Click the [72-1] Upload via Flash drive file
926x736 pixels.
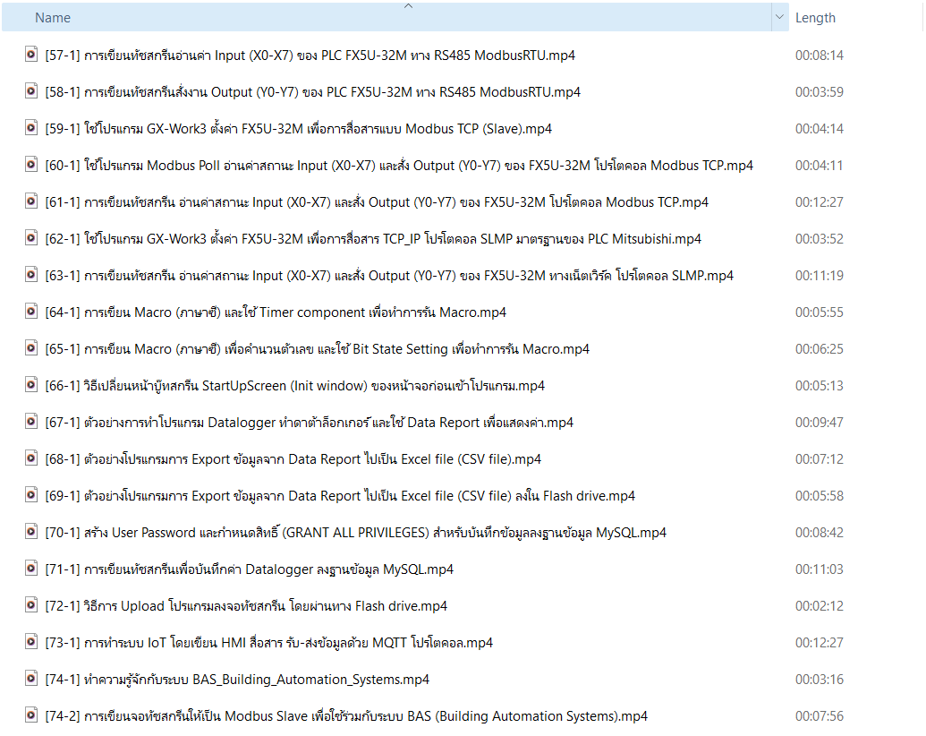246,606
